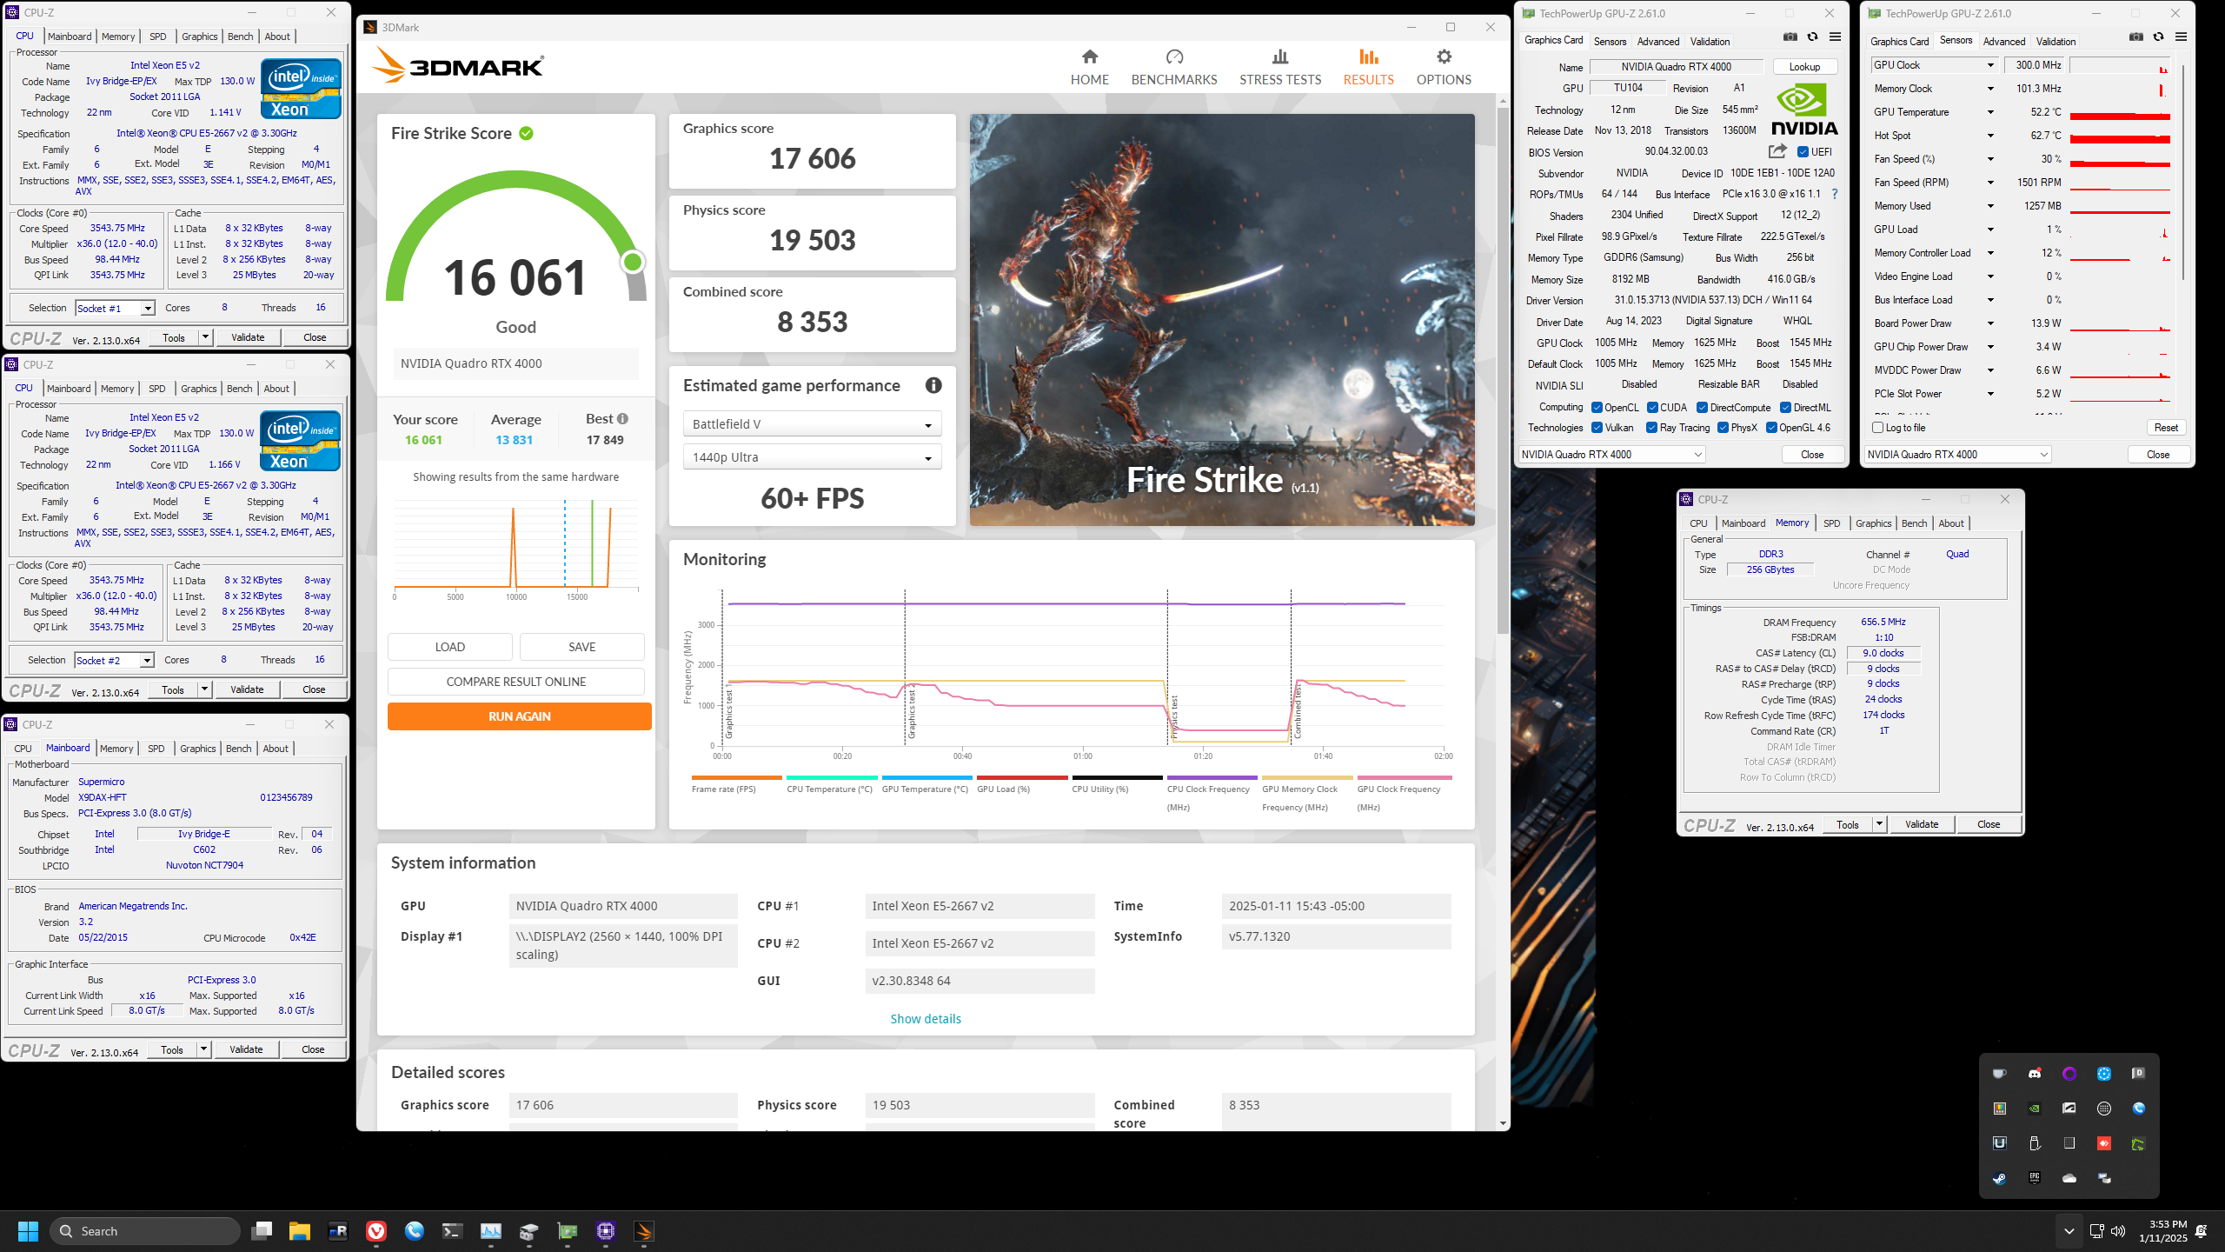2225x1252 pixels.
Task: Click the Safely Remove Hardware USB tray icon
Action: point(2035,1143)
